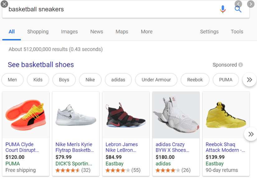The height and width of the screenshot is (179, 257).
Task: Go to previous image with left arrow
Action: (238, 4)
